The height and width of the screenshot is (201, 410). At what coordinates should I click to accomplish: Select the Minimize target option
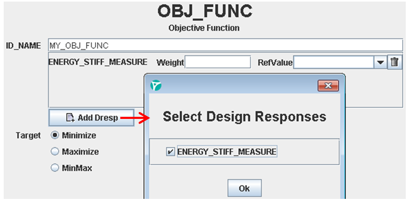point(55,136)
